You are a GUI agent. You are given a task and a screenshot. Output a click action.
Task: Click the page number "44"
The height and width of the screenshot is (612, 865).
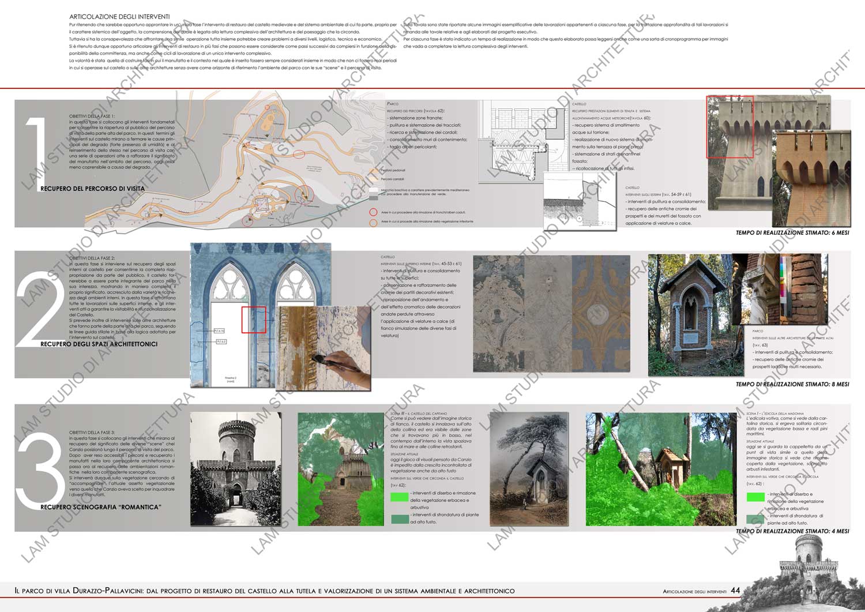tap(735, 591)
